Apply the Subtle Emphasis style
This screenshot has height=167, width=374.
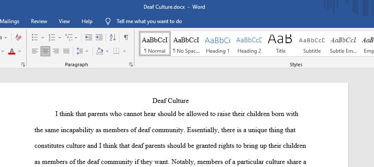click(343, 44)
